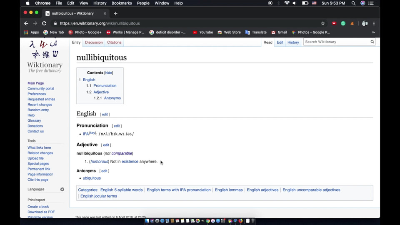Click the Wi-Fi status icon
Viewport: 400px width, 225px height.
pyautogui.click(x=287, y=3)
